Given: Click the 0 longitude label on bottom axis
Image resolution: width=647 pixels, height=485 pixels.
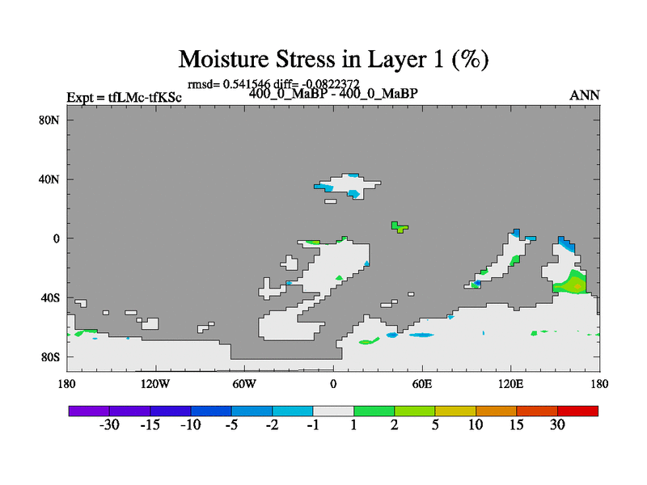Looking at the screenshot, I should [x=333, y=382].
